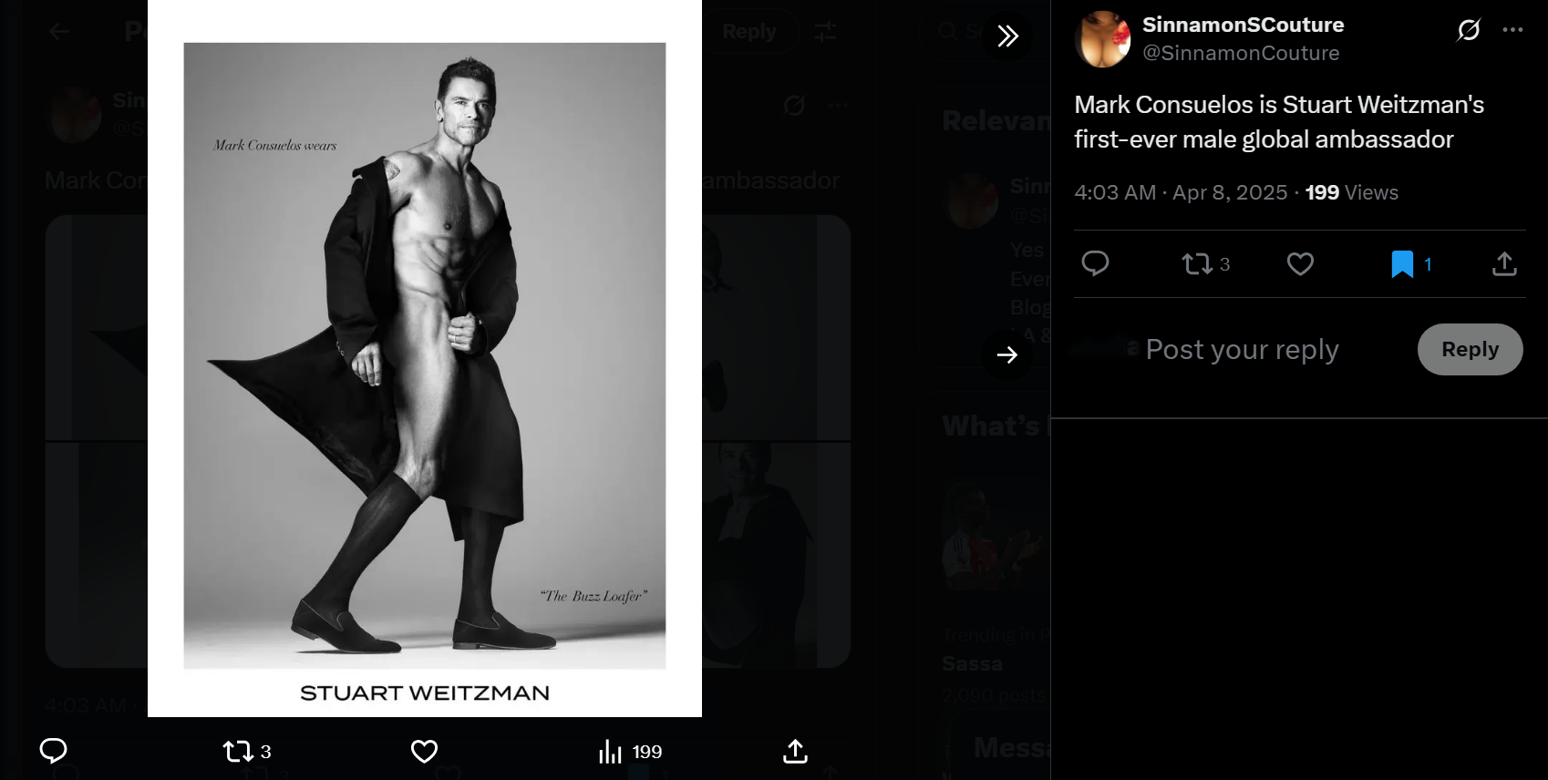1548x780 pixels.
Task: Open SinnamonSCouture profile name link
Action: pos(1243,26)
